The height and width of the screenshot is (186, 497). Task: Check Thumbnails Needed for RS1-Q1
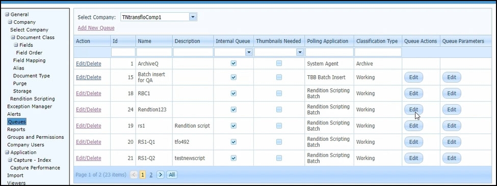point(279,142)
